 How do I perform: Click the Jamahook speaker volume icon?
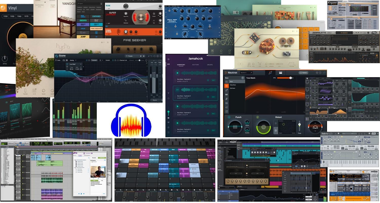[x=168, y=118]
